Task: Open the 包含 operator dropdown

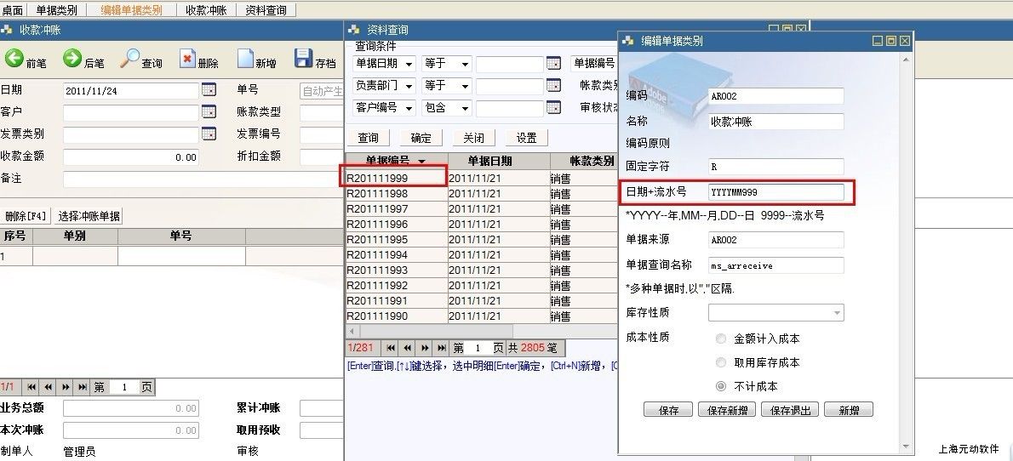Action: click(465, 108)
